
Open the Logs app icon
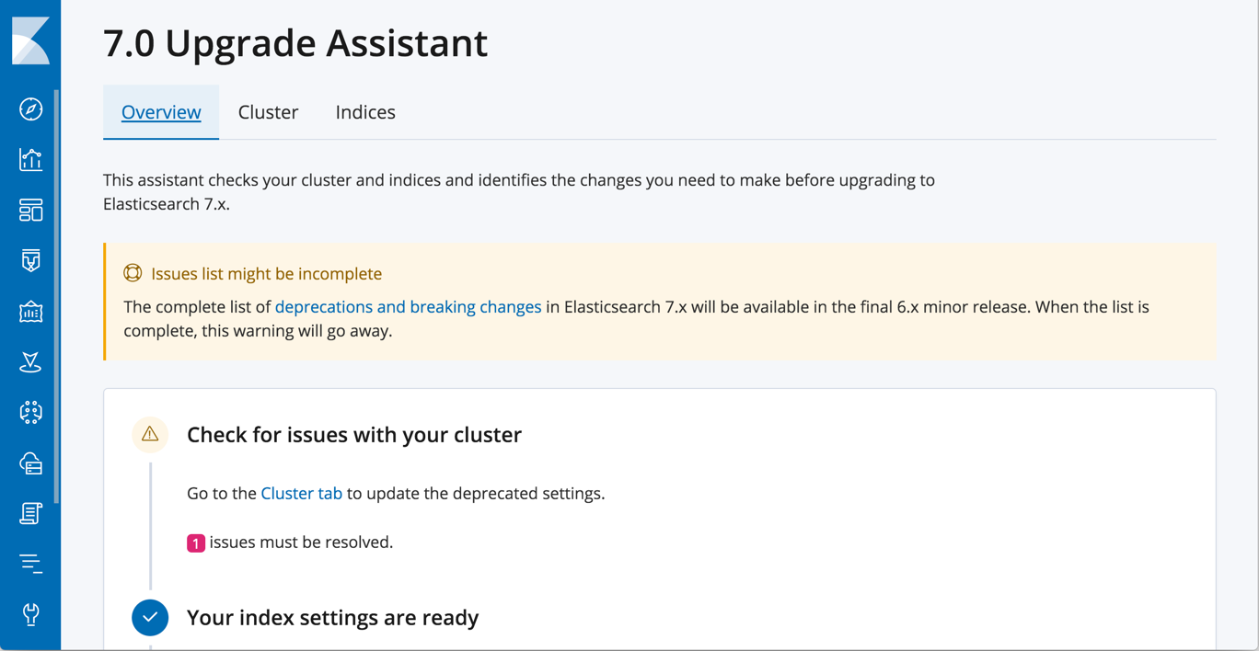tap(30, 513)
